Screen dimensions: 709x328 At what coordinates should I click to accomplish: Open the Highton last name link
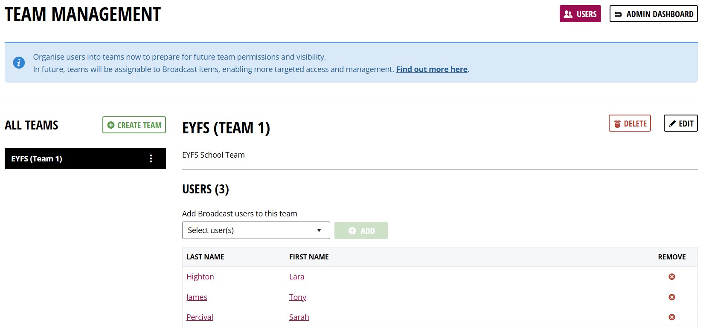[200, 277]
